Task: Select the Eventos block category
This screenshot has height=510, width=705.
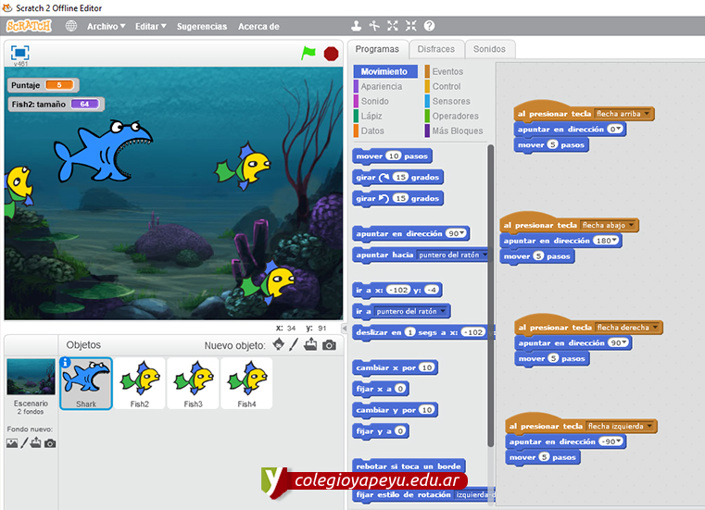Action: tap(447, 71)
